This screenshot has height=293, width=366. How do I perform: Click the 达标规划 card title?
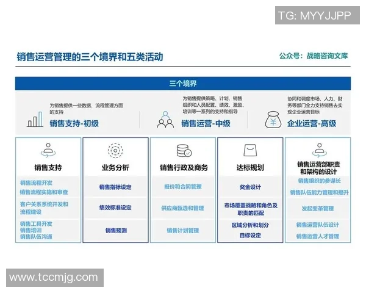[250, 167]
